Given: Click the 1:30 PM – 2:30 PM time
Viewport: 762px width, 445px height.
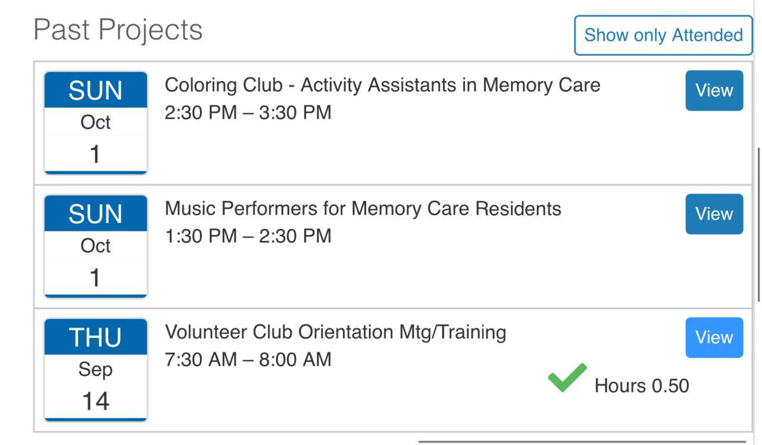Looking at the screenshot, I should click(x=248, y=236).
